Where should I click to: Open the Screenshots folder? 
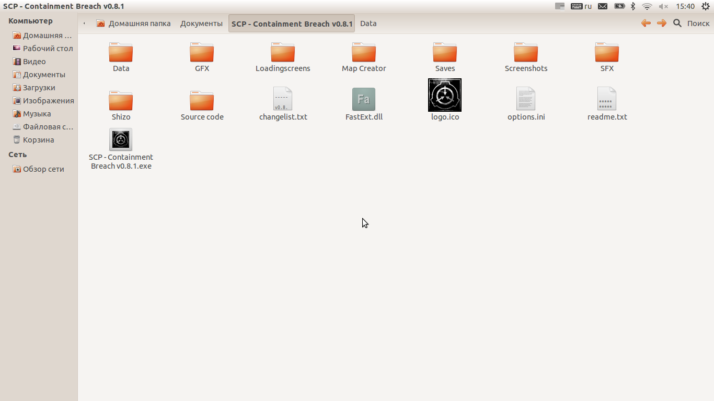(526, 52)
